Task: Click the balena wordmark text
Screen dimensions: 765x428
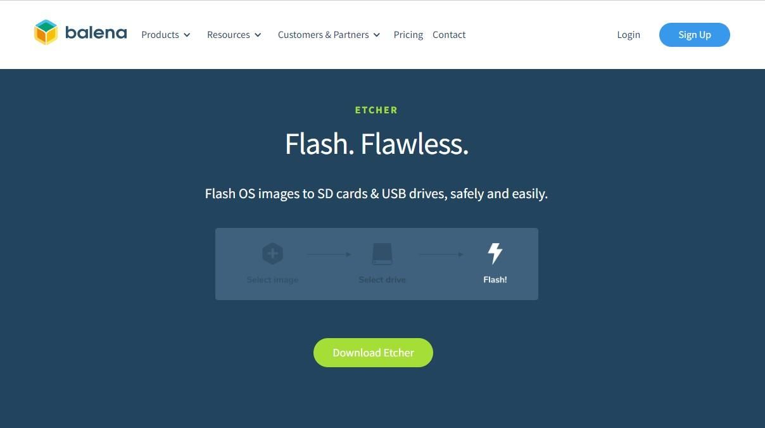Action: pos(96,33)
